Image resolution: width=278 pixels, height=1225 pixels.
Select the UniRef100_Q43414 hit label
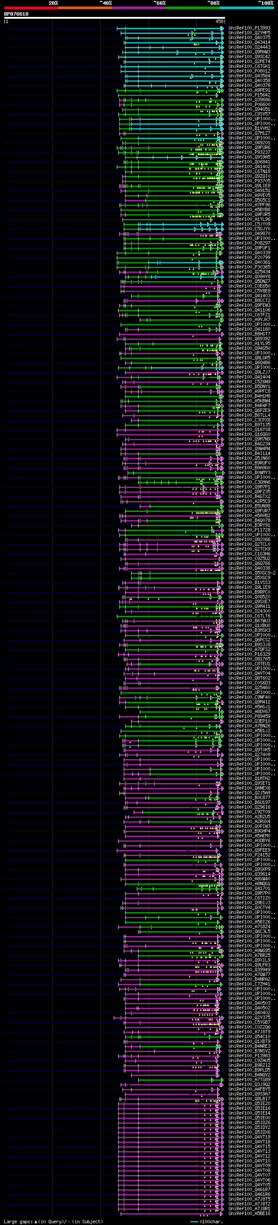click(x=249, y=42)
